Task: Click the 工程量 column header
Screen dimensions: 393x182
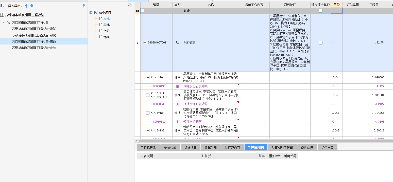Action: [374, 5]
